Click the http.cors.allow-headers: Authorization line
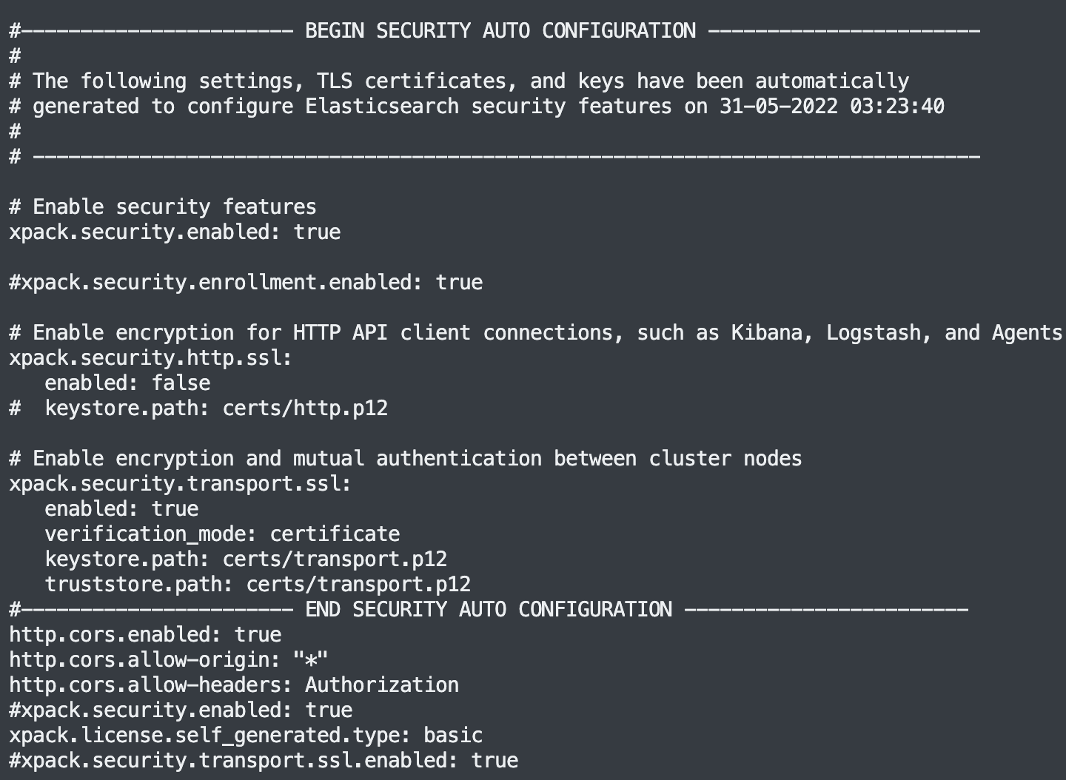 (234, 685)
